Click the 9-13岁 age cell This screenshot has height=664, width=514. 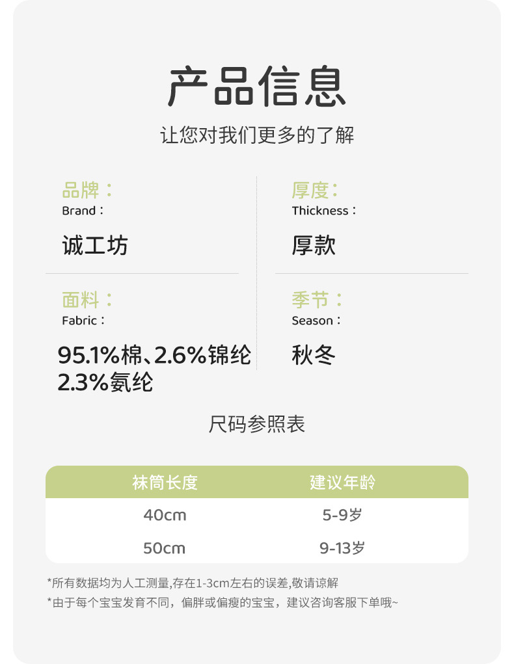click(342, 548)
